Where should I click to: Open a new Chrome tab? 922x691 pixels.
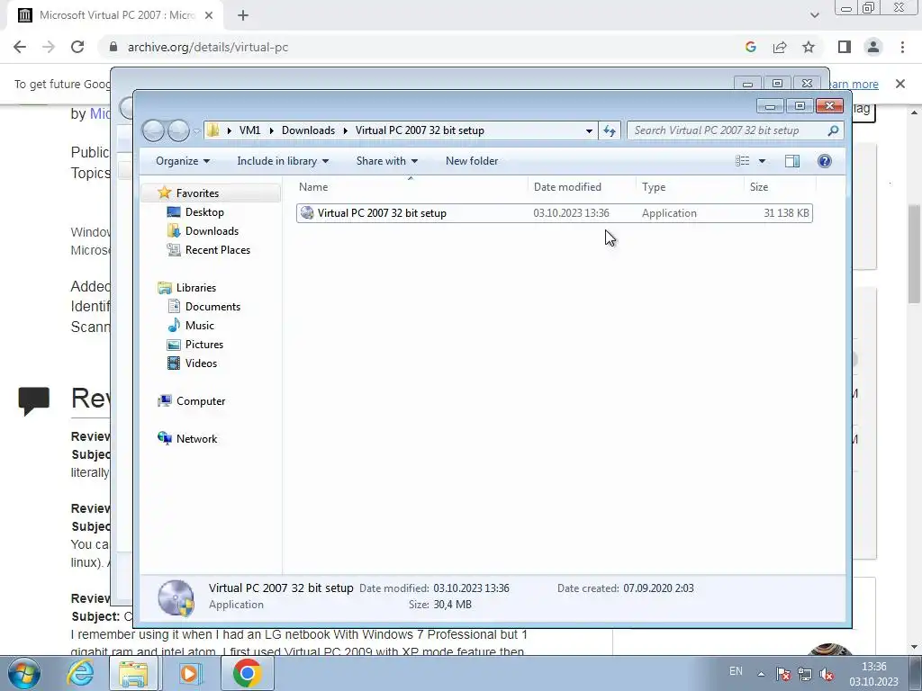click(243, 15)
